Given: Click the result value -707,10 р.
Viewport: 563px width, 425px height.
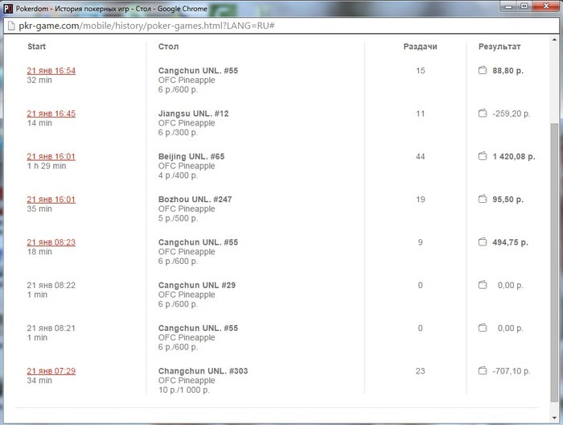Looking at the screenshot, I should (512, 371).
